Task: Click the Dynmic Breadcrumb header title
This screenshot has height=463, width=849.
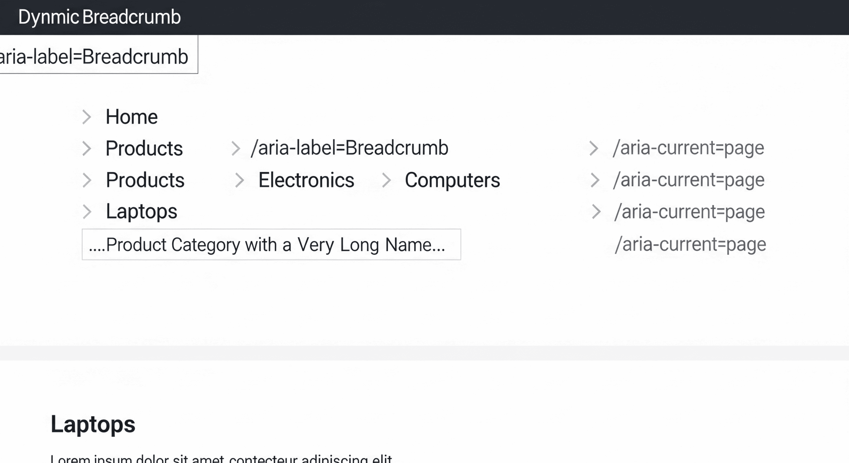Action: [x=99, y=17]
